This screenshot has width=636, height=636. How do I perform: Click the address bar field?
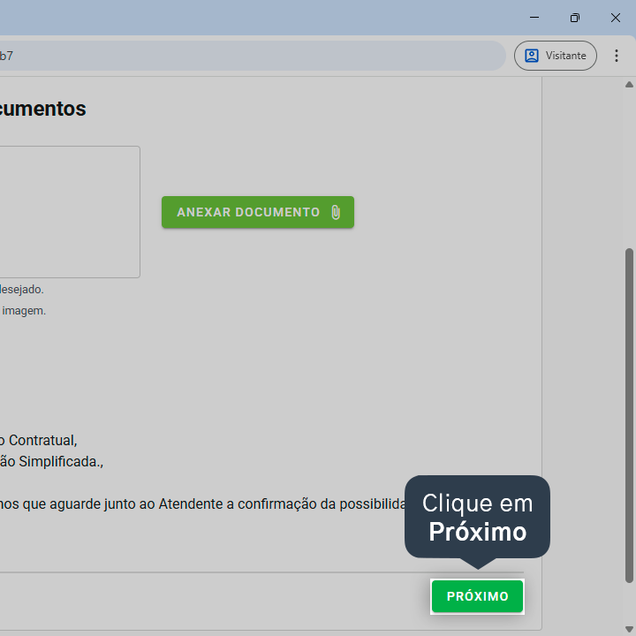pyautogui.click(x=252, y=56)
